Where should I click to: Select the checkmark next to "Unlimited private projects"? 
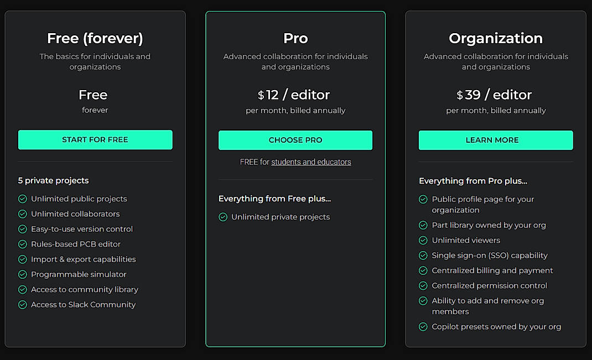(223, 217)
